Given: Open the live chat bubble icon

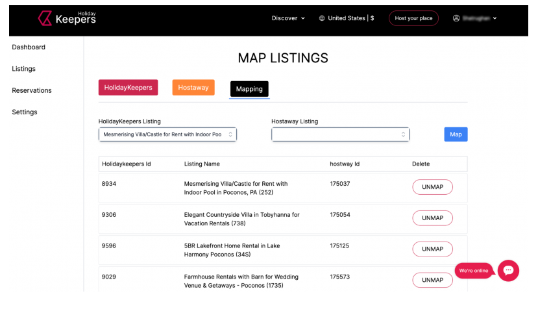Looking at the screenshot, I should pyautogui.click(x=508, y=270).
